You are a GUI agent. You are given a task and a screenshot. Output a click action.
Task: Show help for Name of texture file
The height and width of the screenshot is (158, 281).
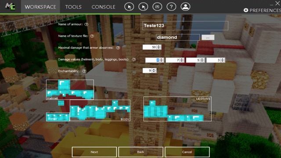click(92, 36)
